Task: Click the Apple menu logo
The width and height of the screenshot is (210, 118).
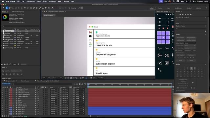Action: [x=3, y=1]
